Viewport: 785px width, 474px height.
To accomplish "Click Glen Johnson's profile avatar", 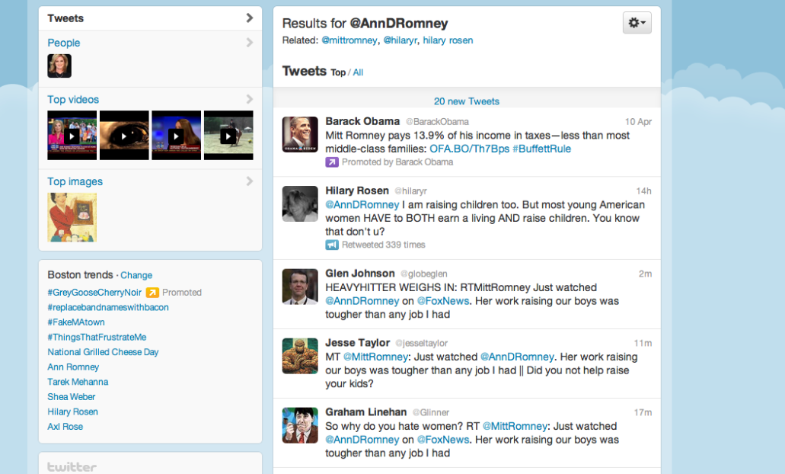I will [300, 287].
